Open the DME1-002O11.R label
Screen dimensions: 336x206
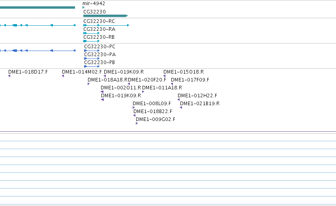[121, 88]
